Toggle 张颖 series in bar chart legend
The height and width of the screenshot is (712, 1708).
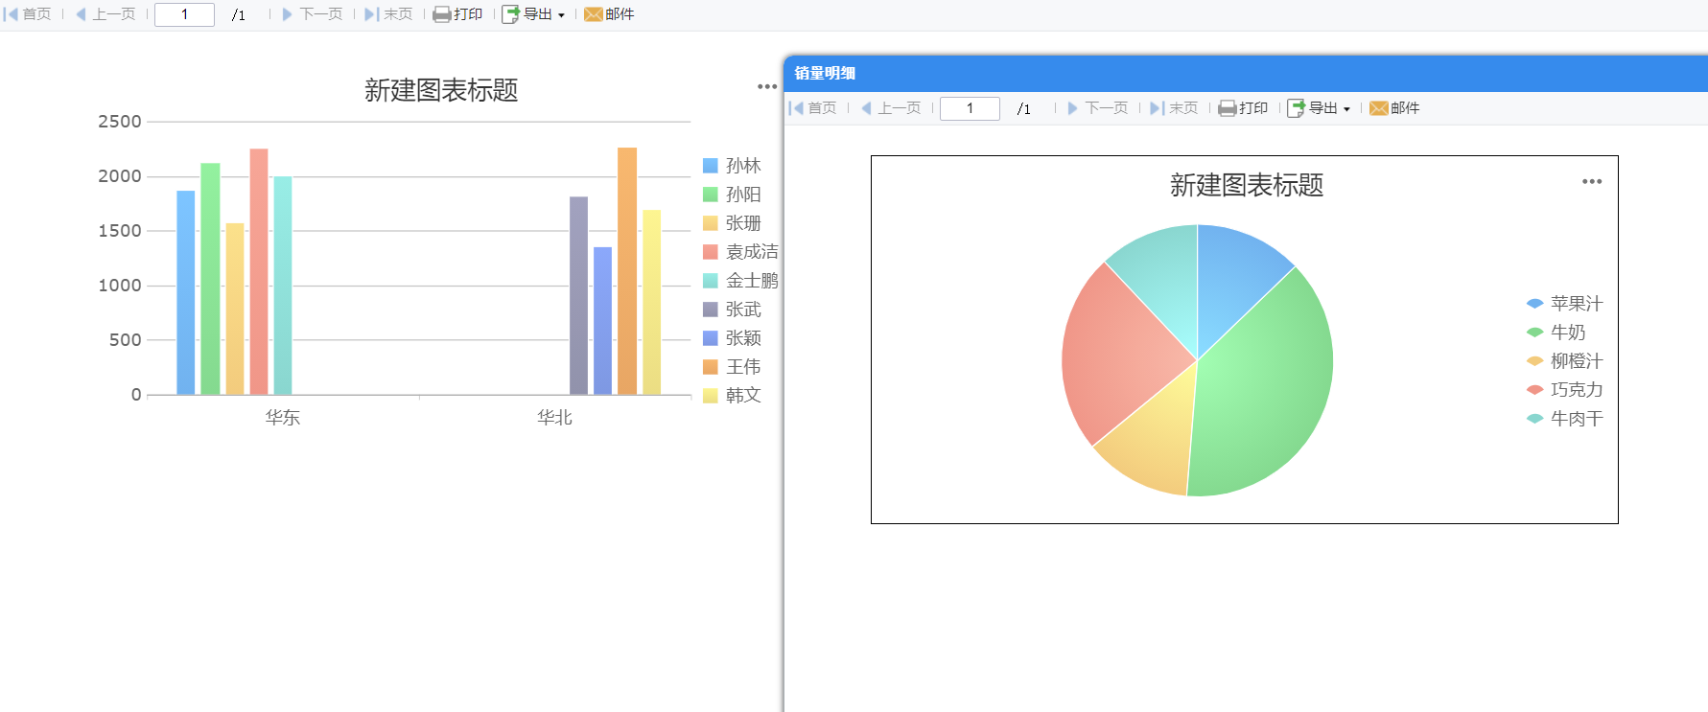[732, 338]
